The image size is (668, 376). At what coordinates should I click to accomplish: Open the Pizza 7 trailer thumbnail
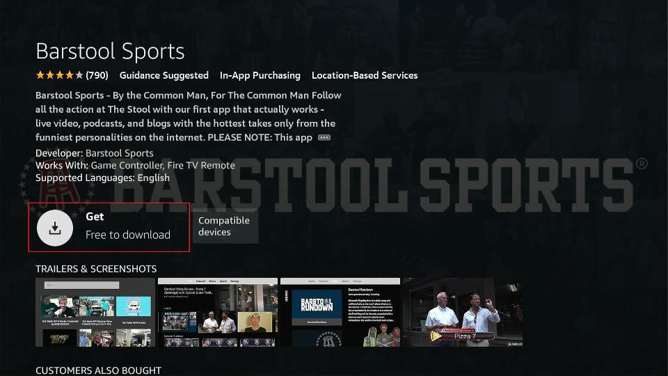[x=463, y=312]
